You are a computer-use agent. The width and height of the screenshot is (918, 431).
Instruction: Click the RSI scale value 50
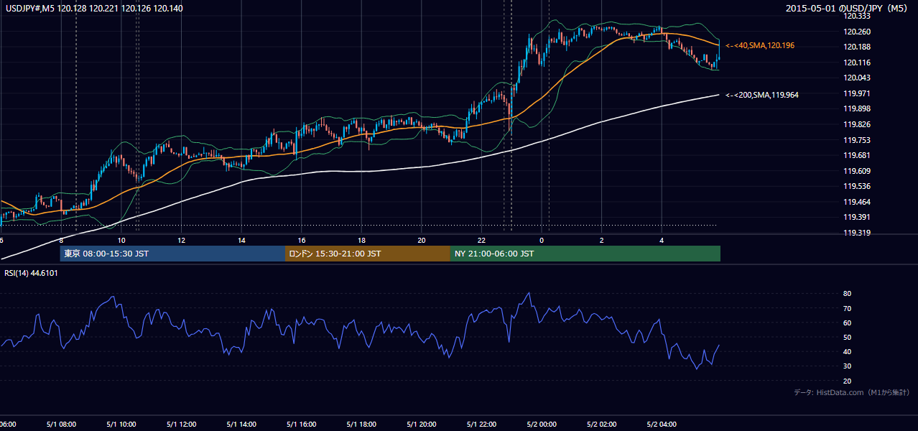point(848,337)
